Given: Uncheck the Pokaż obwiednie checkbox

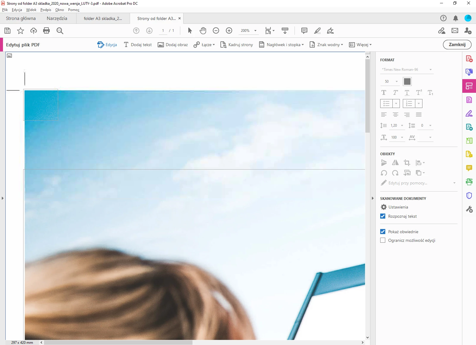Looking at the screenshot, I should click(x=383, y=232).
